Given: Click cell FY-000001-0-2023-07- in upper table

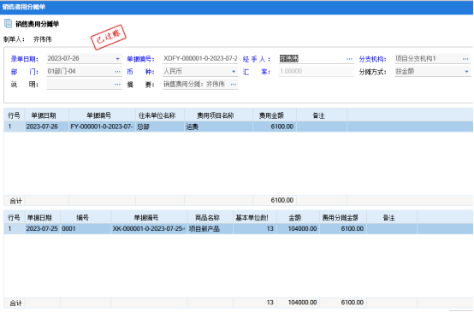Looking at the screenshot, I should (x=102, y=127).
